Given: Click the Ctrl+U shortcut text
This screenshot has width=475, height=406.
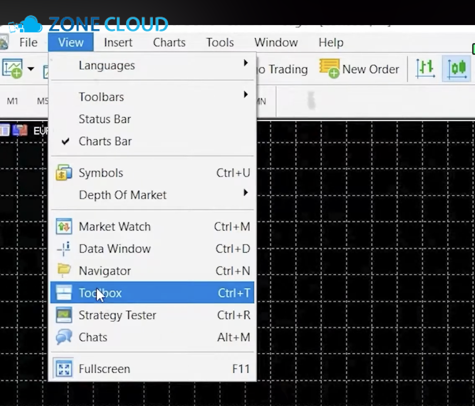Looking at the screenshot, I should click(x=233, y=173).
